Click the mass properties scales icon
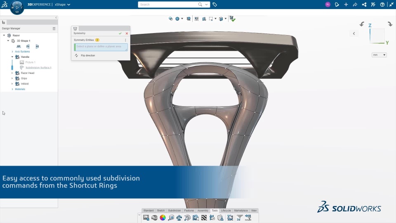Viewport: 396px width, 223px height. point(179,218)
